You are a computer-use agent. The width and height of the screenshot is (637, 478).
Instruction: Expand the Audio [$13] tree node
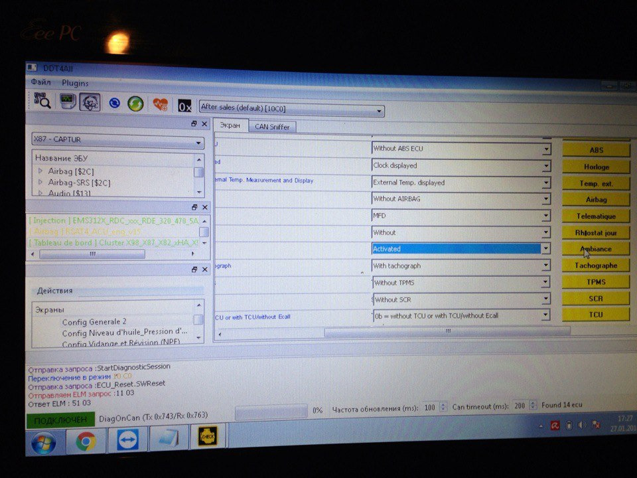click(x=40, y=193)
